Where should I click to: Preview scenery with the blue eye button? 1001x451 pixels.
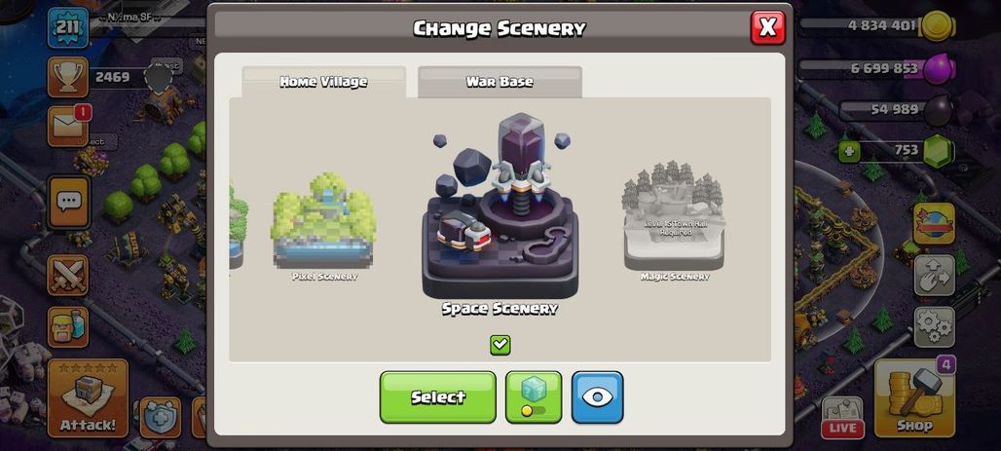[x=597, y=396]
